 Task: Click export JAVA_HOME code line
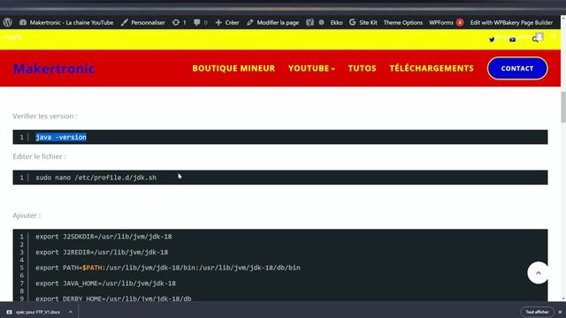pyautogui.click(x=106, y=284)
